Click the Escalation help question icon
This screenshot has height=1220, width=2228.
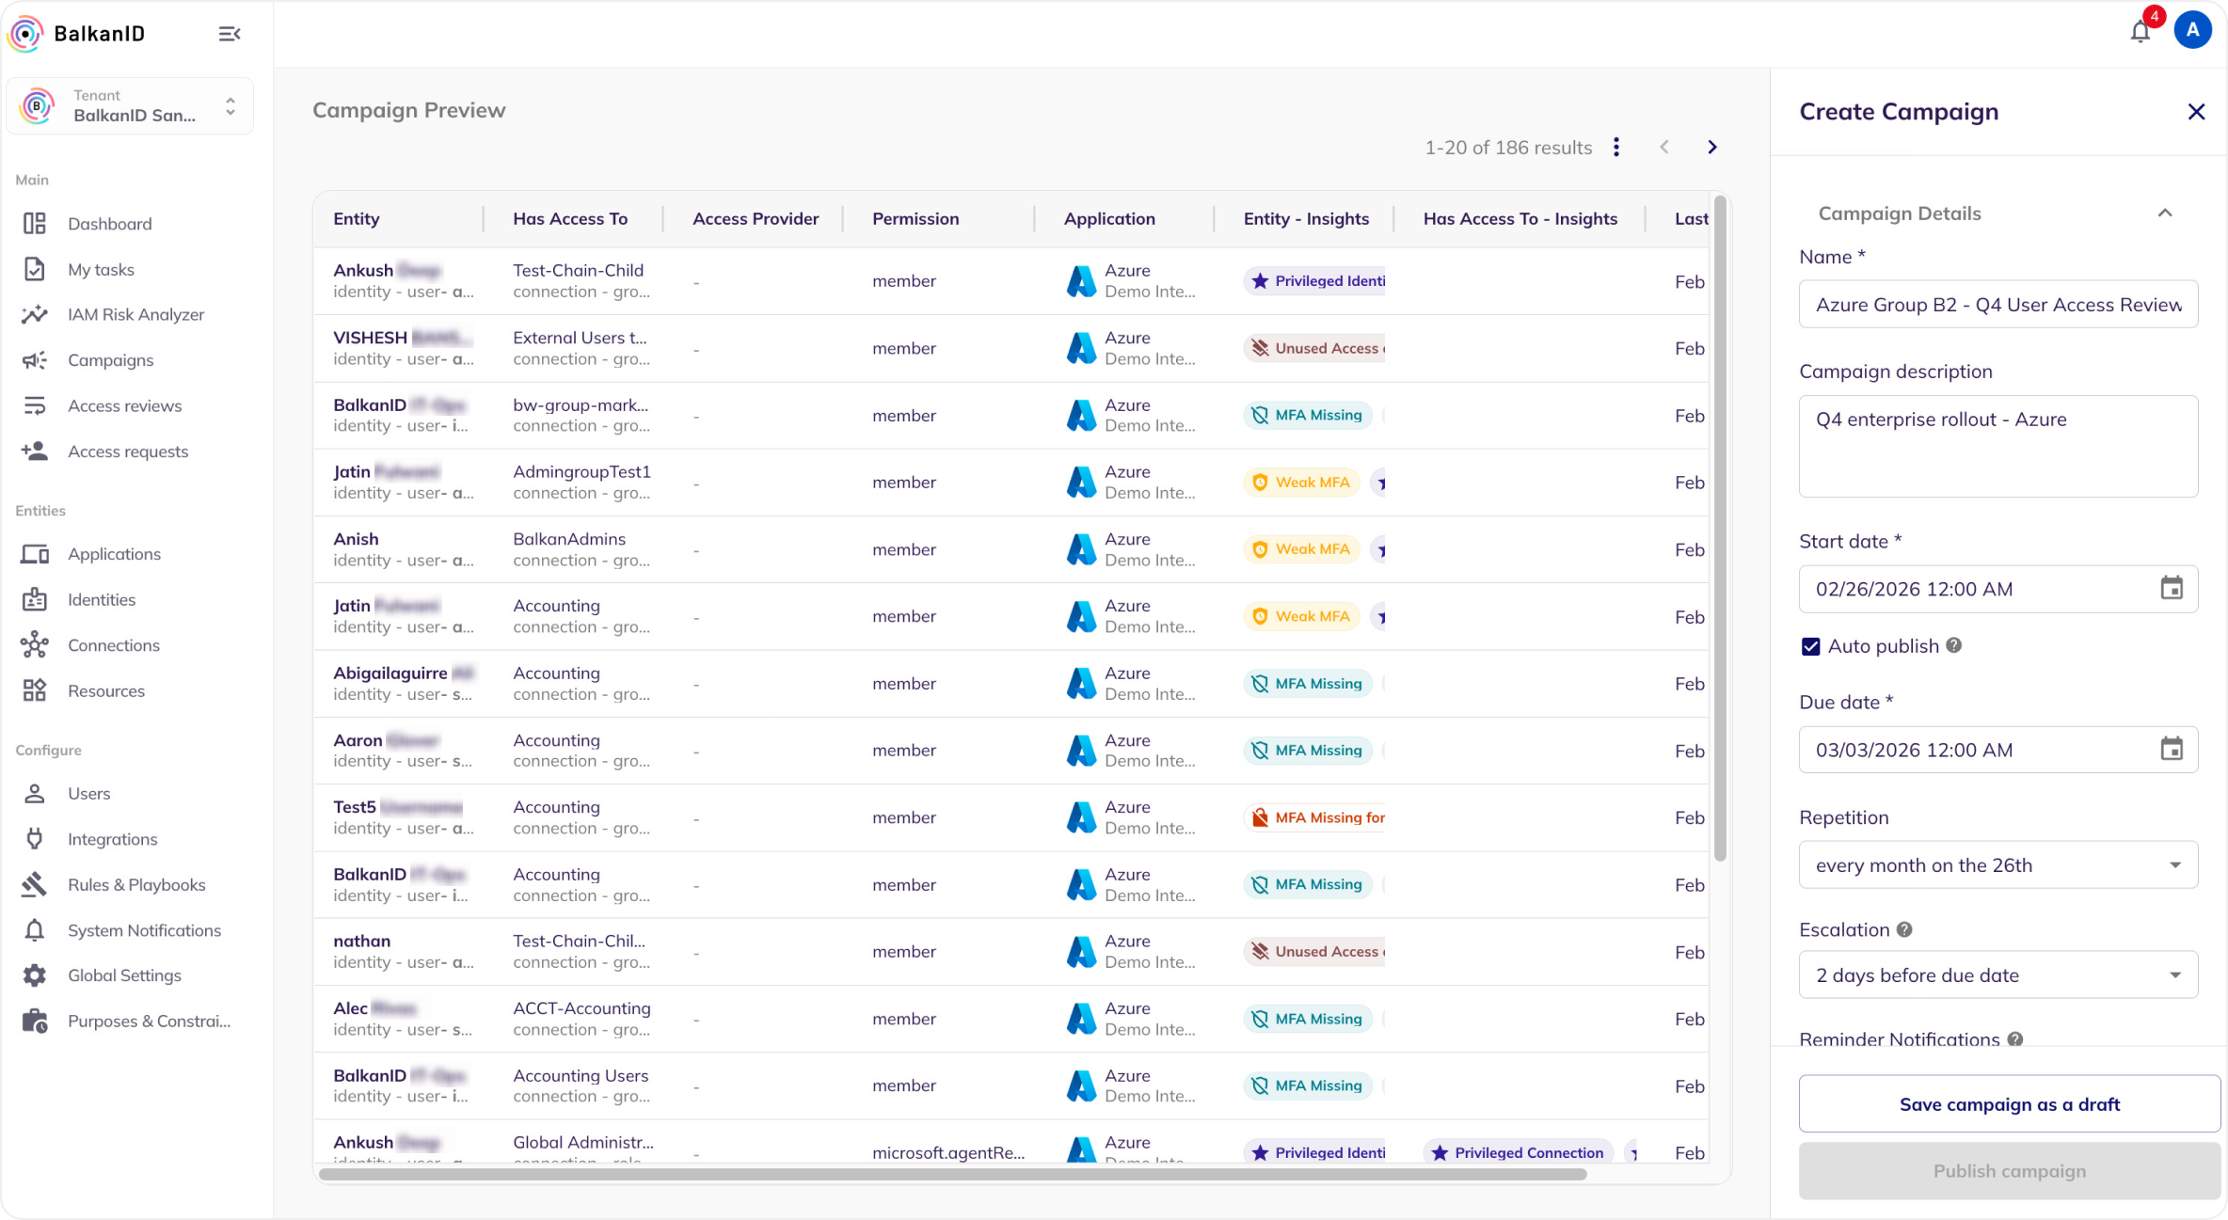click(1904, 929)
